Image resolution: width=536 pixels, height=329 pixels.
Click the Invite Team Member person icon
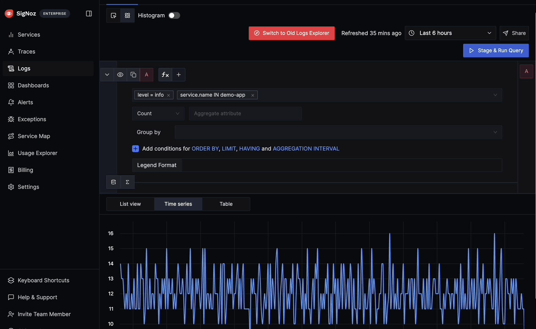(11, 314)
